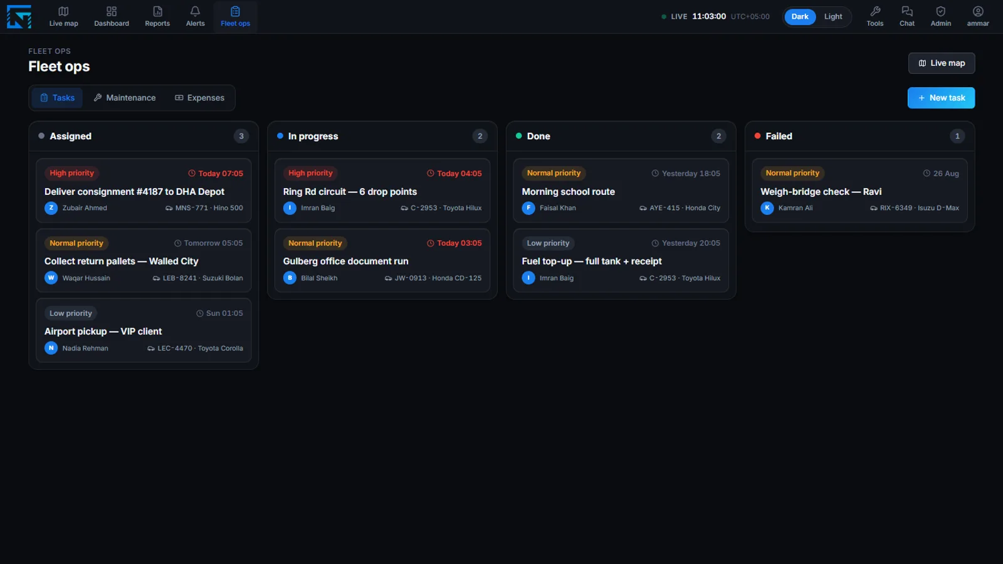Click the Low priority tag on Airport pickup

71,313
